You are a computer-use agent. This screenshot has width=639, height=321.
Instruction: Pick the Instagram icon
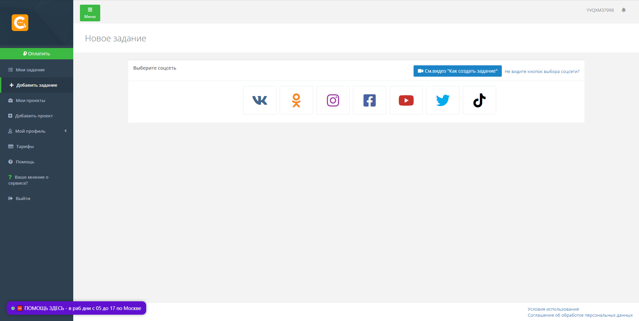333,100
